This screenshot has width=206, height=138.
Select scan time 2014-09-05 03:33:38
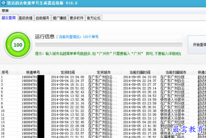click(x=140, y=111)
